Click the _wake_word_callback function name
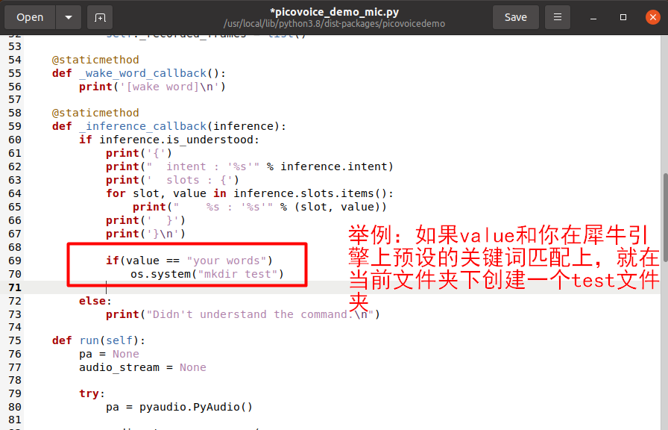 (x=142, y=73)
